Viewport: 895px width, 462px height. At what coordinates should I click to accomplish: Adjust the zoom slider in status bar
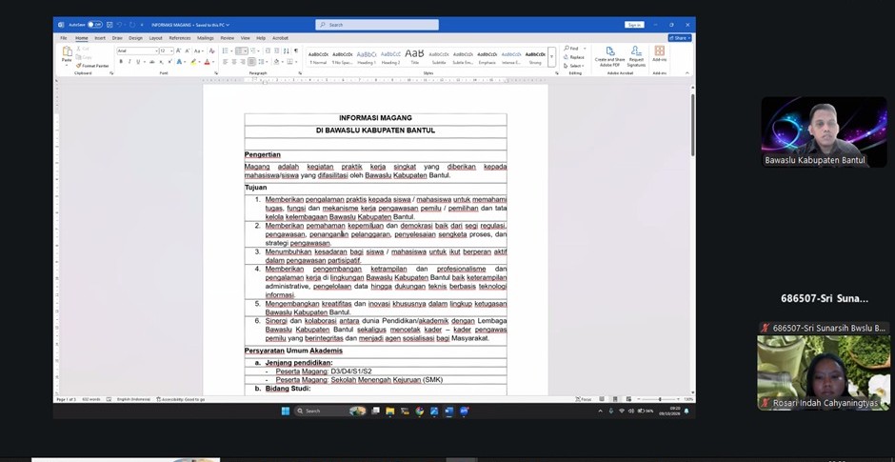pyautogui.click(x=659, y=399)
